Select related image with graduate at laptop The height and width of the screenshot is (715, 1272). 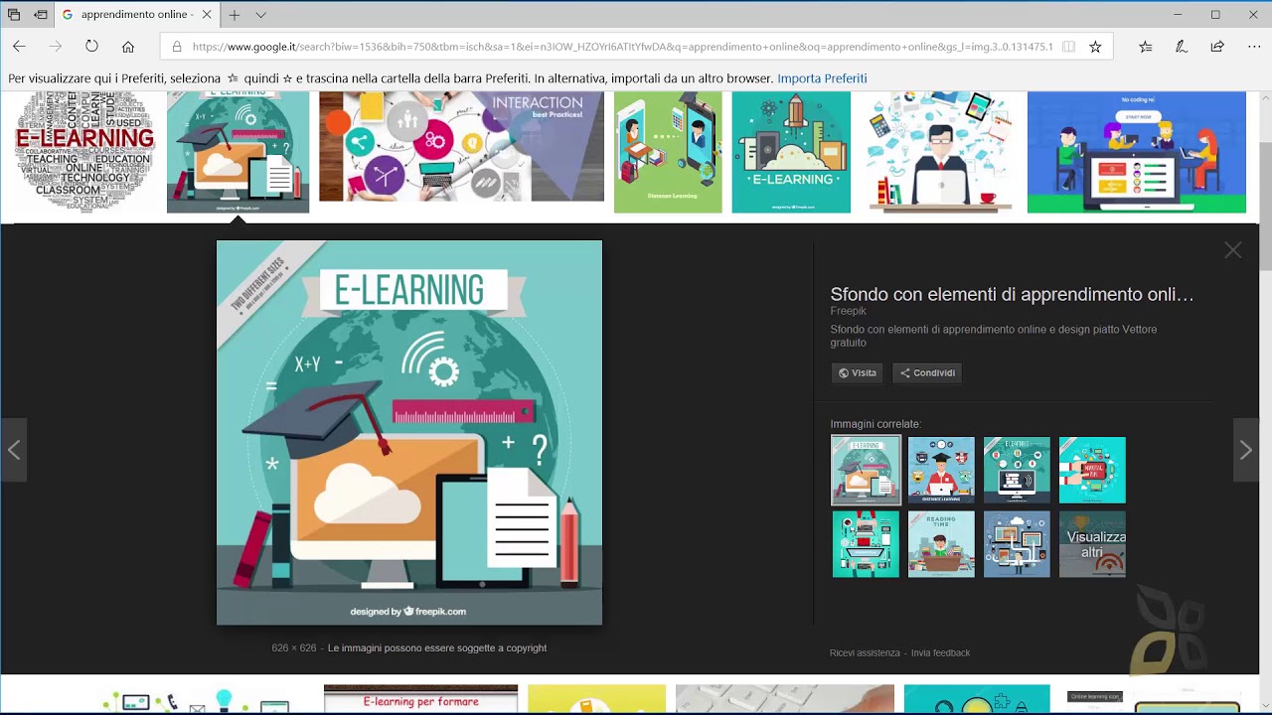tap(941, 470)
